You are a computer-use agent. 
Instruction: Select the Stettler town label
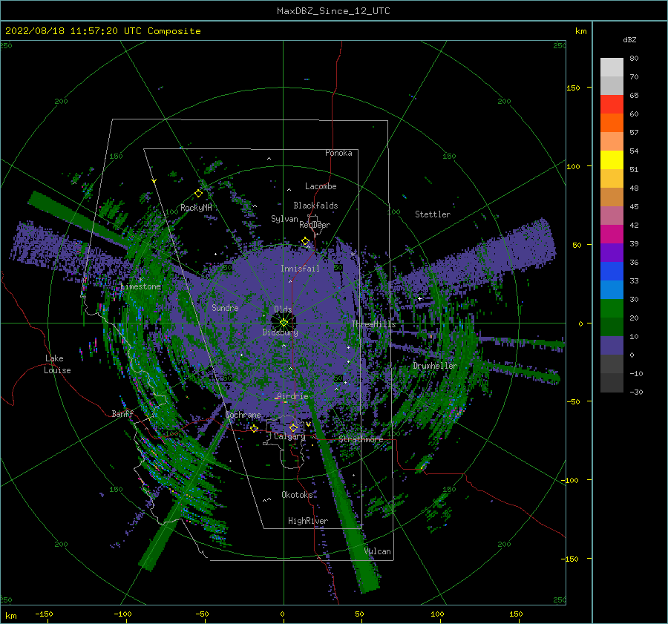(433, 214)
